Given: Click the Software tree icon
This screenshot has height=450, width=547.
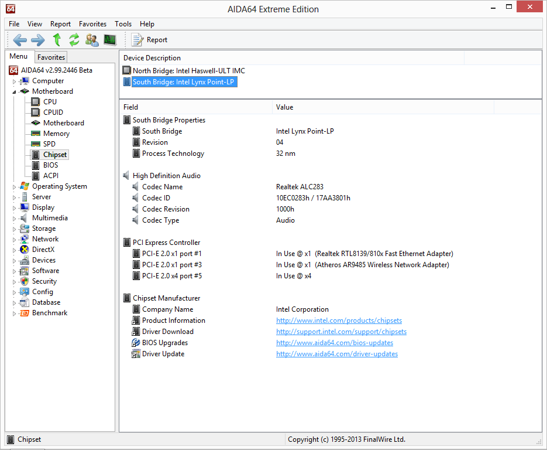Looking at the screenshot, I should (25, 271).
